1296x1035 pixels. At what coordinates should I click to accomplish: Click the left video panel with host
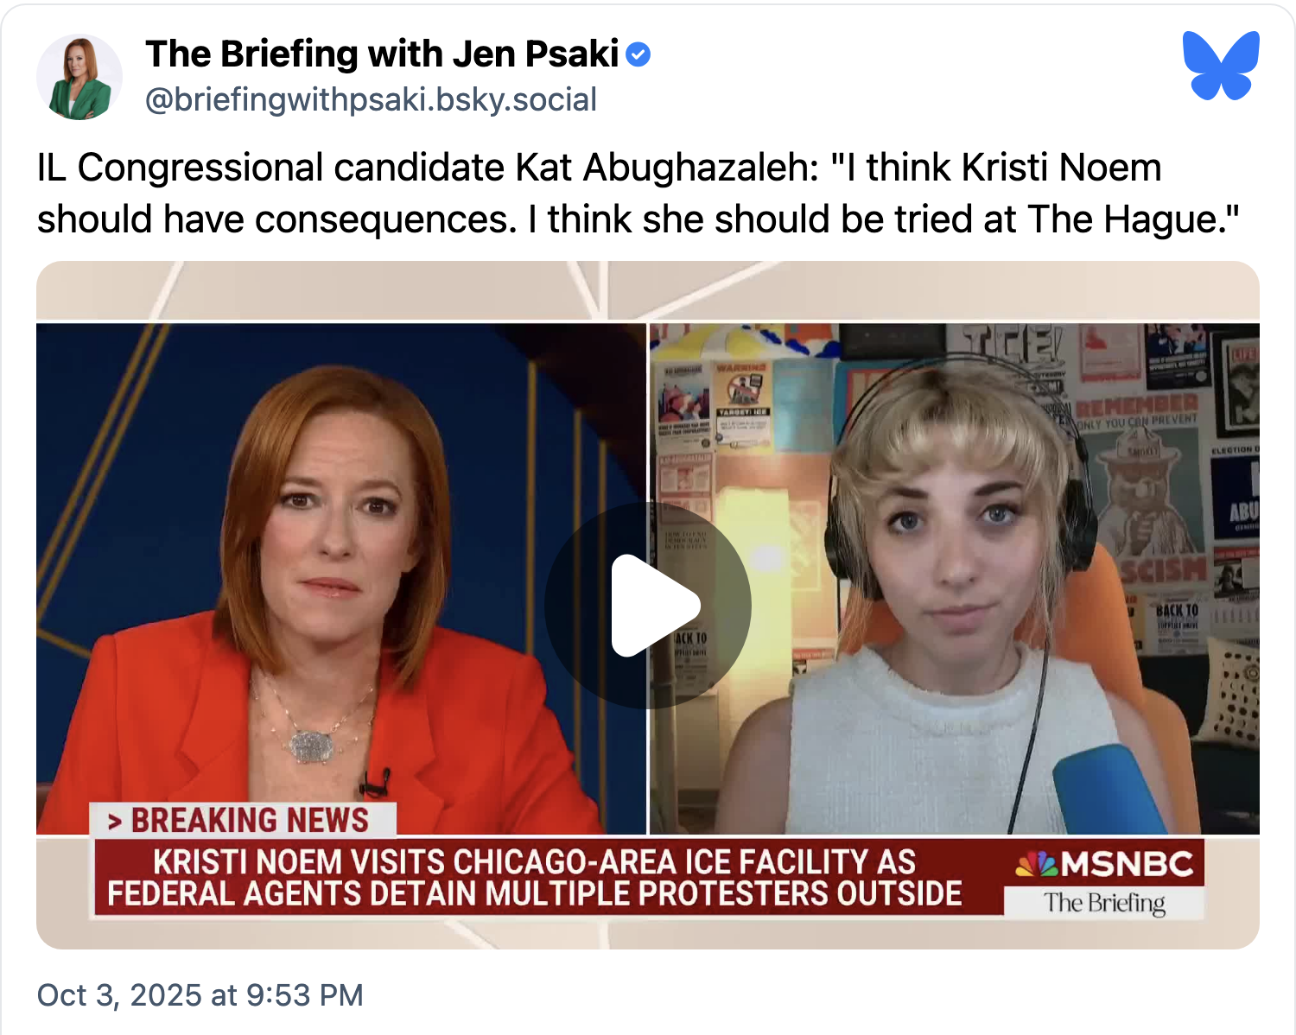(341, 579)
